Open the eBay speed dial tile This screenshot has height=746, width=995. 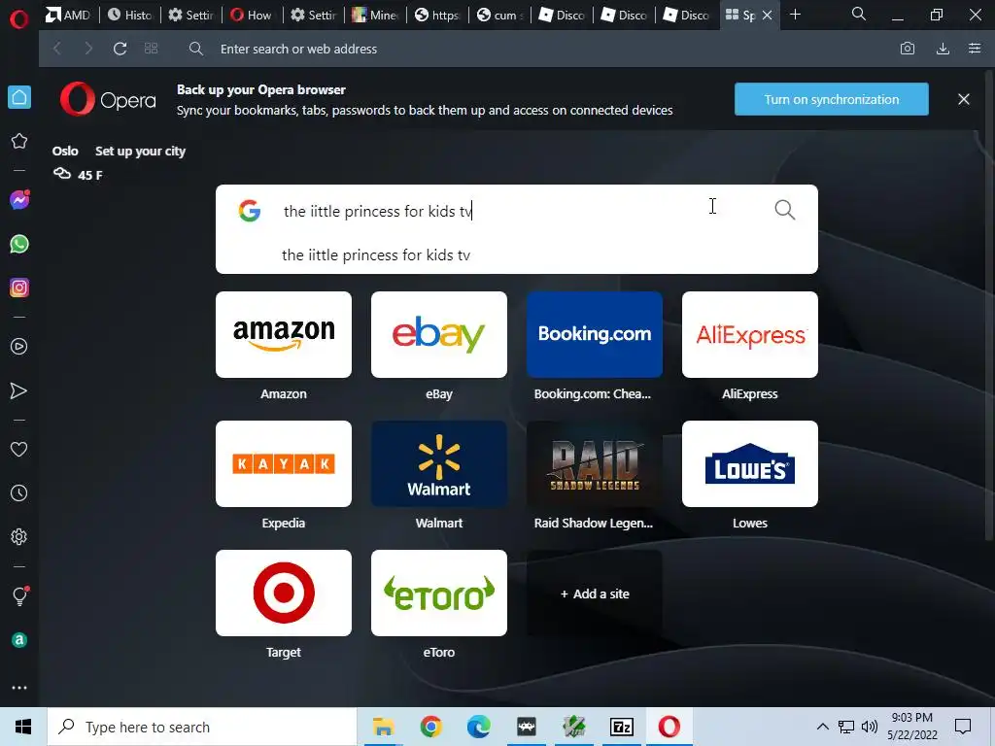439,334
